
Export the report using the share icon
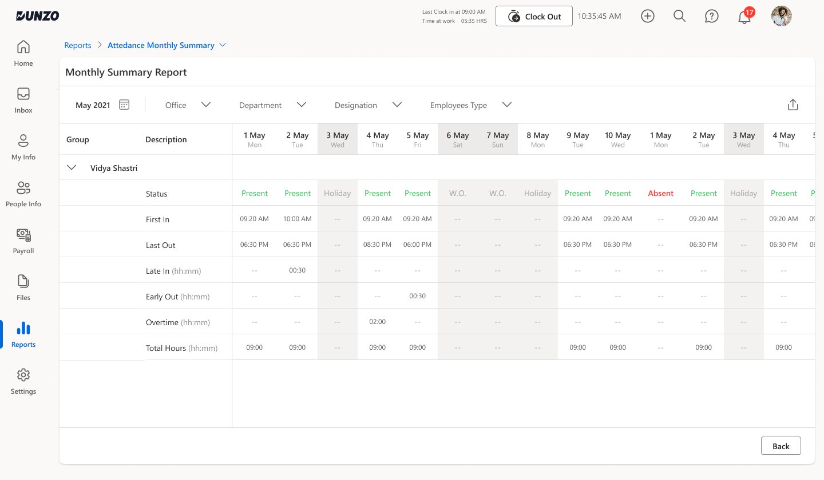coord(793,105)
